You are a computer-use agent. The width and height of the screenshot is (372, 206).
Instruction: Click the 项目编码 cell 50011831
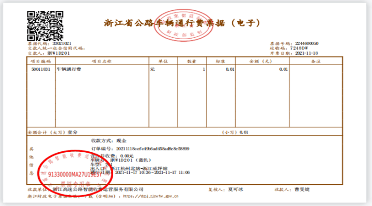(41, 69)
